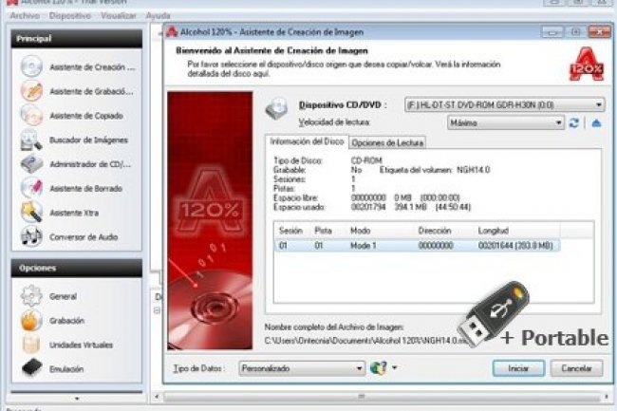Click the volume label NGH14.0 text
This screenshot has width=617, height=411.
[473, 170]
